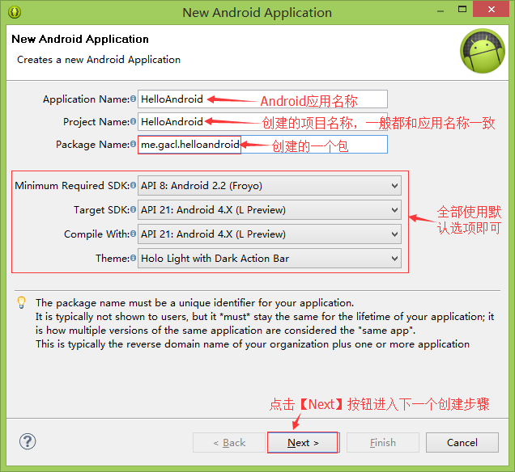Click info icon beside Target SDK
The height and width of the screenshot is (472, 515).
(x=133, y=209)
